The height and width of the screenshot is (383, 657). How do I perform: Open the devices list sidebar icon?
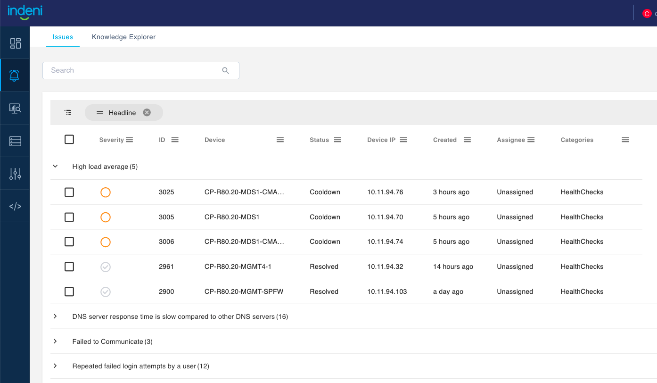[15, 141]
